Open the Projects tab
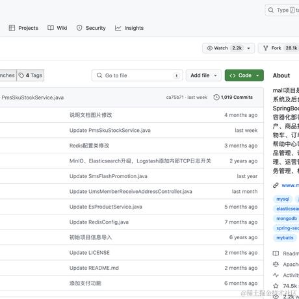 click(23, 28)
